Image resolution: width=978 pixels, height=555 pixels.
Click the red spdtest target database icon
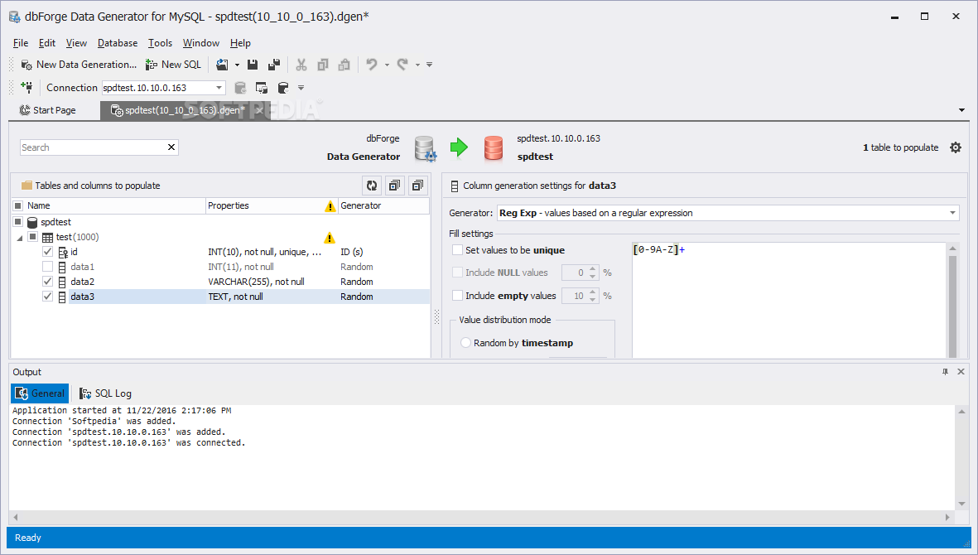pos(494,148)
